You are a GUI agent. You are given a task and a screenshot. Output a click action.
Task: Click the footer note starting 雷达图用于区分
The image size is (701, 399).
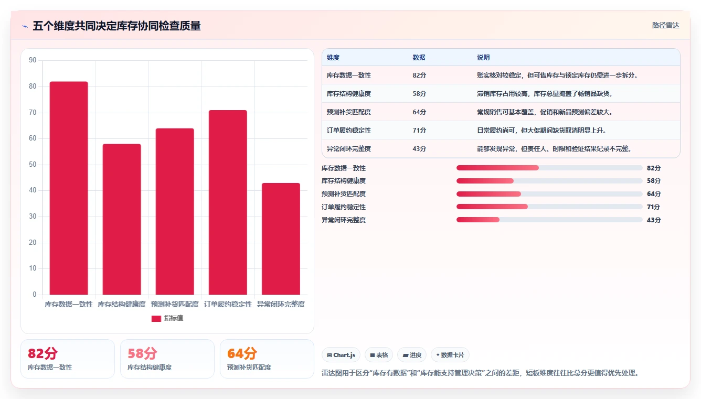(480, 373)
